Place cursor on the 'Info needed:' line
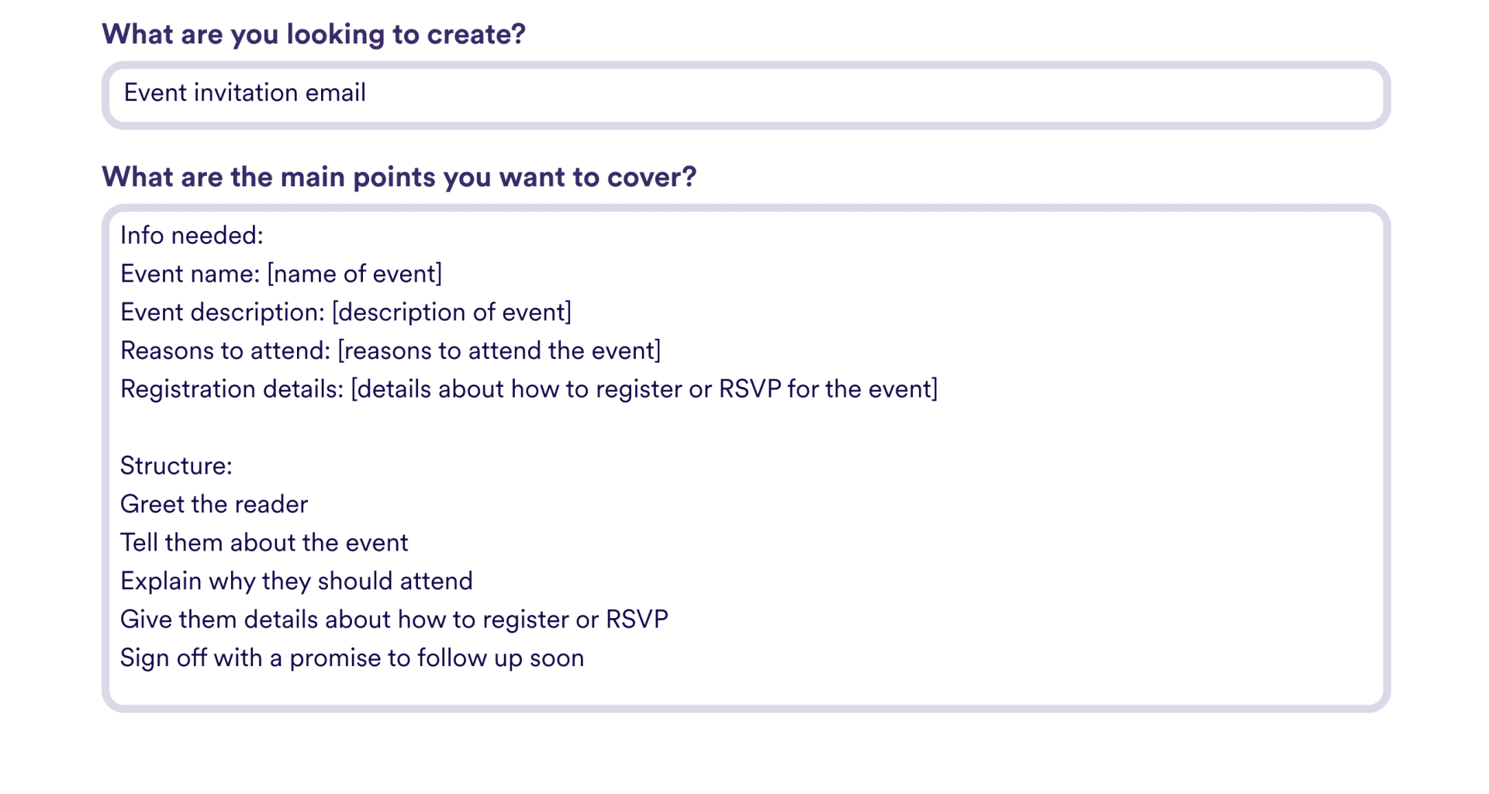 tap(192, 235)
